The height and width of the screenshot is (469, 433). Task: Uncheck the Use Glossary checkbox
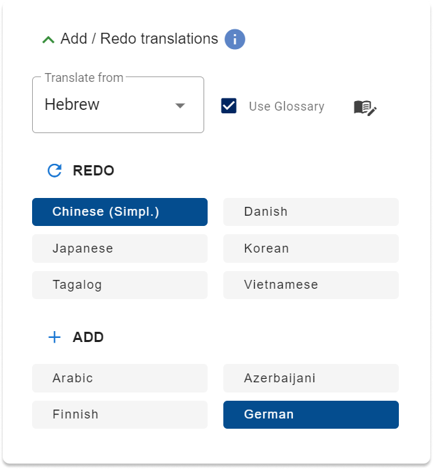tap(229, 106)
